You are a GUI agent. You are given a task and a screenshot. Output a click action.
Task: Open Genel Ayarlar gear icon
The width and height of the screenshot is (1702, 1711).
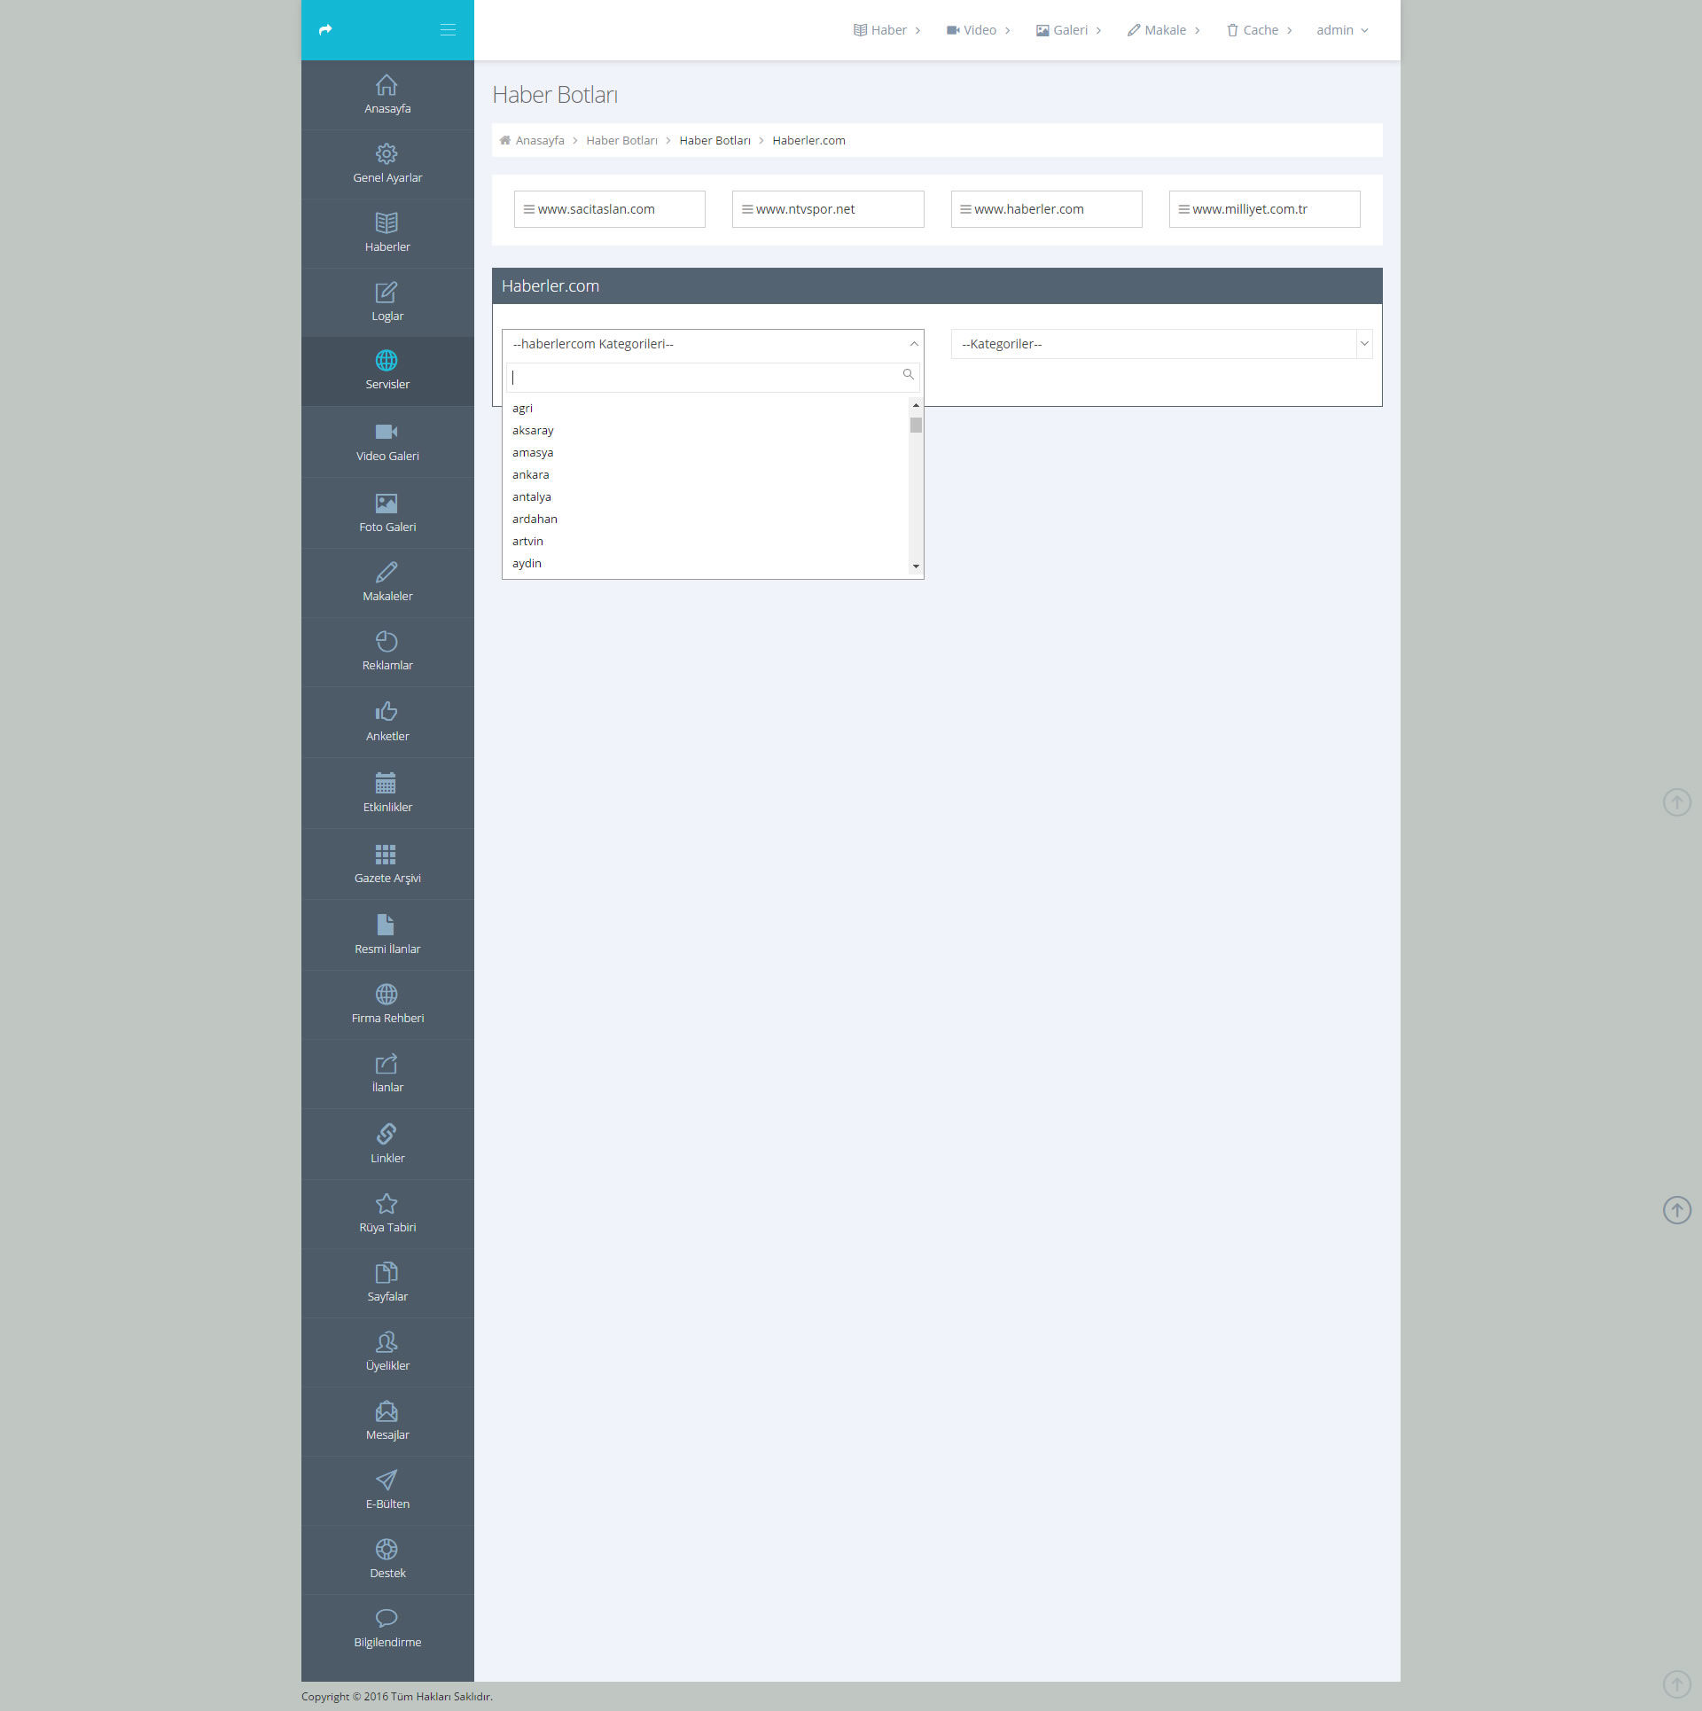(386, 154)
